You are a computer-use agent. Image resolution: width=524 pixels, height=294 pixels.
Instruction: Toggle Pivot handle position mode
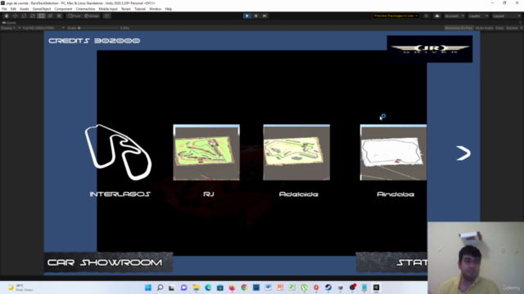(75, 16)
